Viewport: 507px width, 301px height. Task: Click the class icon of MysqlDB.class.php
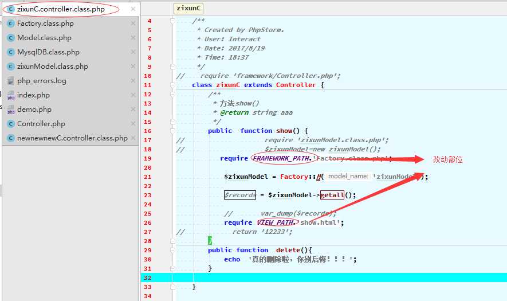click(11, 52)
